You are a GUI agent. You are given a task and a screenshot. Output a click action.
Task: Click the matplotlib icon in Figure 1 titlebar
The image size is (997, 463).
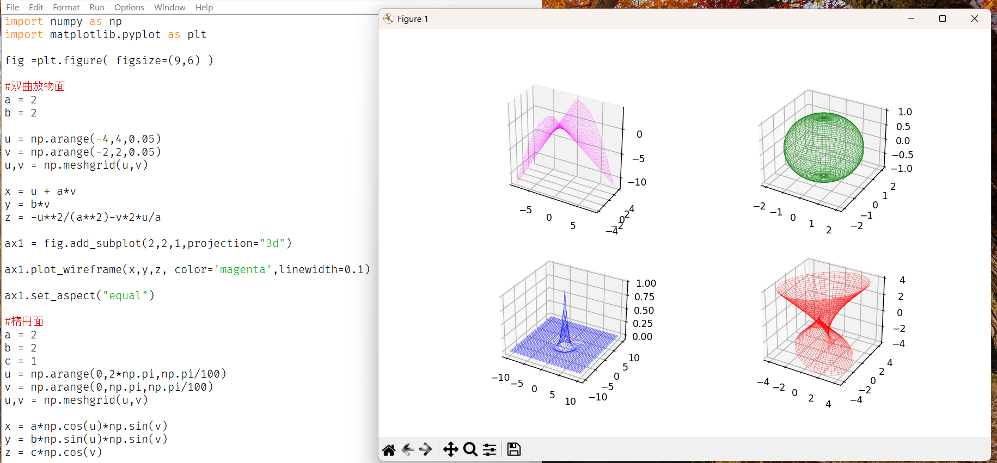(388, 18)
